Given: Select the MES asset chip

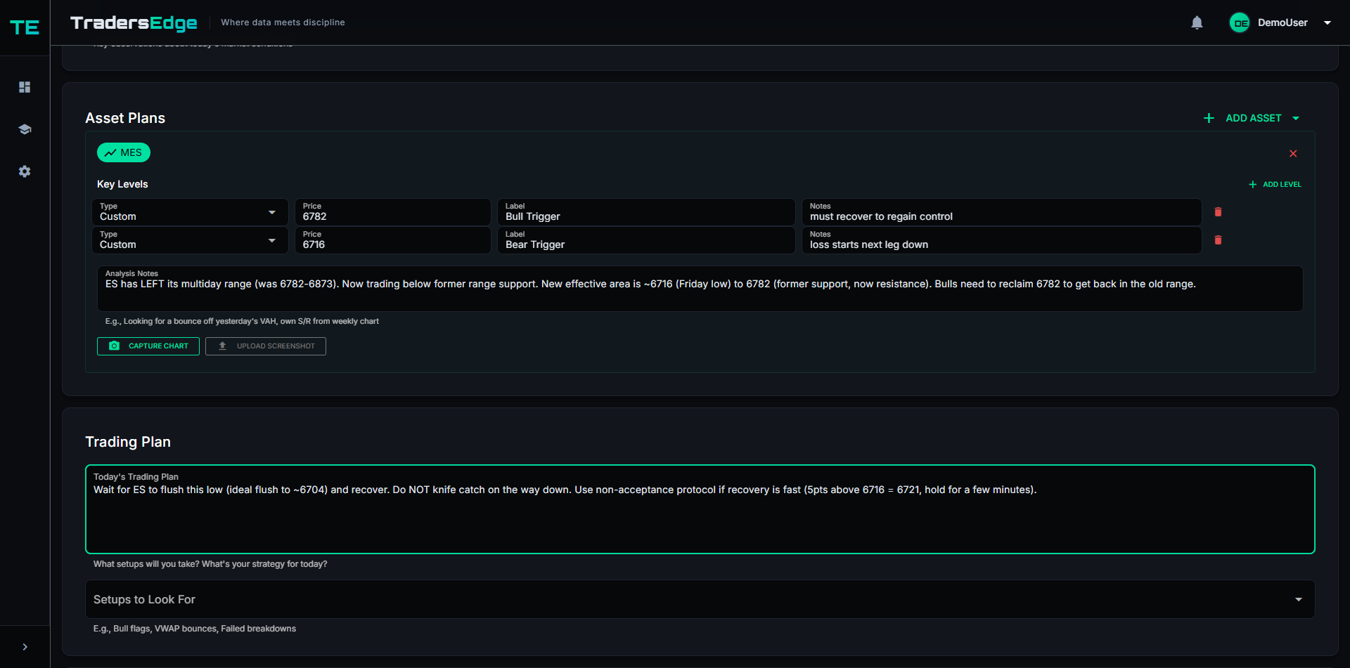Looking at the screenshot, I should 124,152.
